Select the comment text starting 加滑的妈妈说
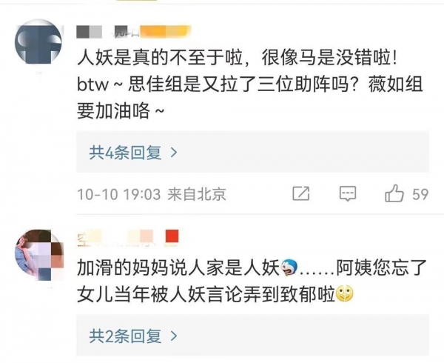Viewport: 444px width, 363px height. 252,281
